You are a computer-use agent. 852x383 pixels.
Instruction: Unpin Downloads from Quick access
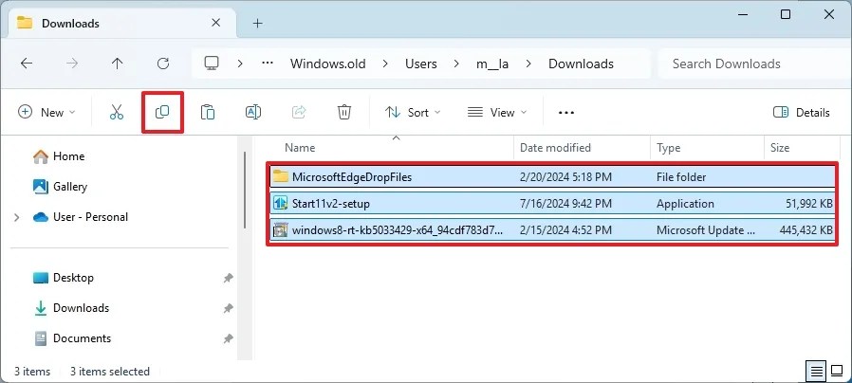tap(229, 308)
